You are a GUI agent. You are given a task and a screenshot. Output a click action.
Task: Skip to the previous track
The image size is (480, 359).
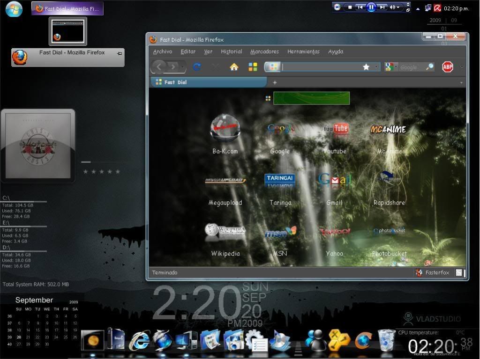pyautogui.click(x=360, y=7)
